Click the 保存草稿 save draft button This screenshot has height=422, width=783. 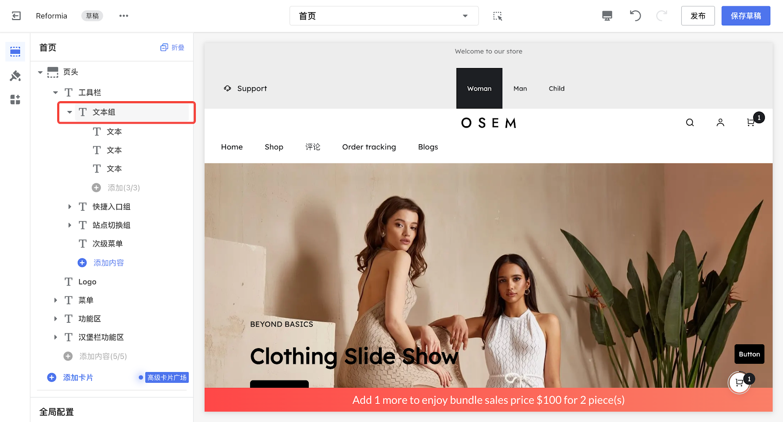coord(745,16)
